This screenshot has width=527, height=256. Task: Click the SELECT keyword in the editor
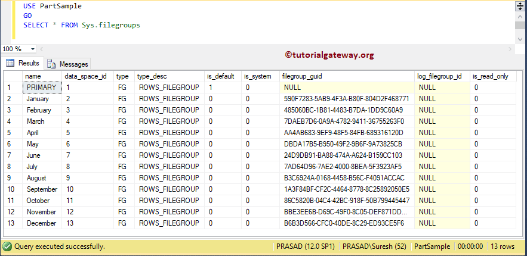(x=36, y=25)
